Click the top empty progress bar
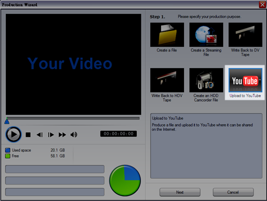Image resolution: width=267 pixels, height=201 pixels. click(55, 169)
